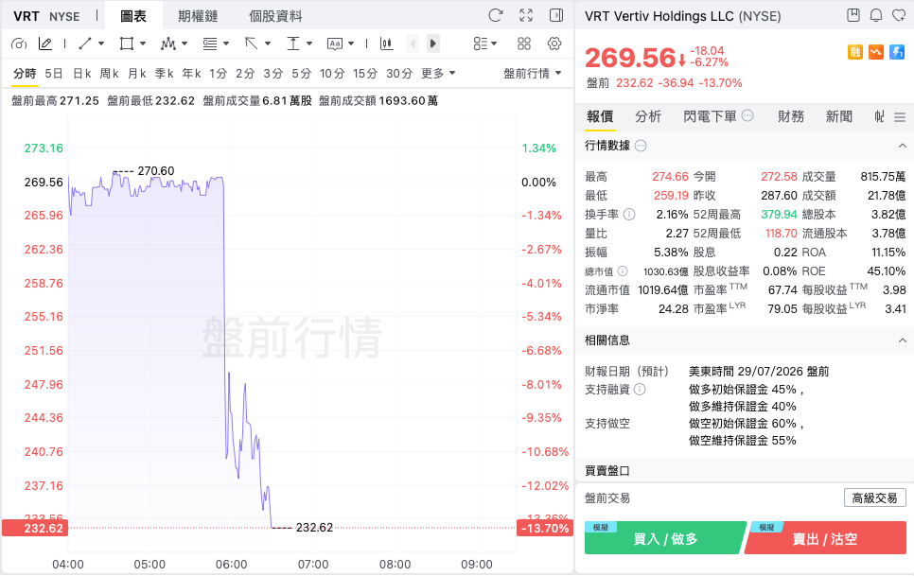Viewport: 914px width, 576px height.
Task: Collapse the 行情數據 section
Action: 902,146
